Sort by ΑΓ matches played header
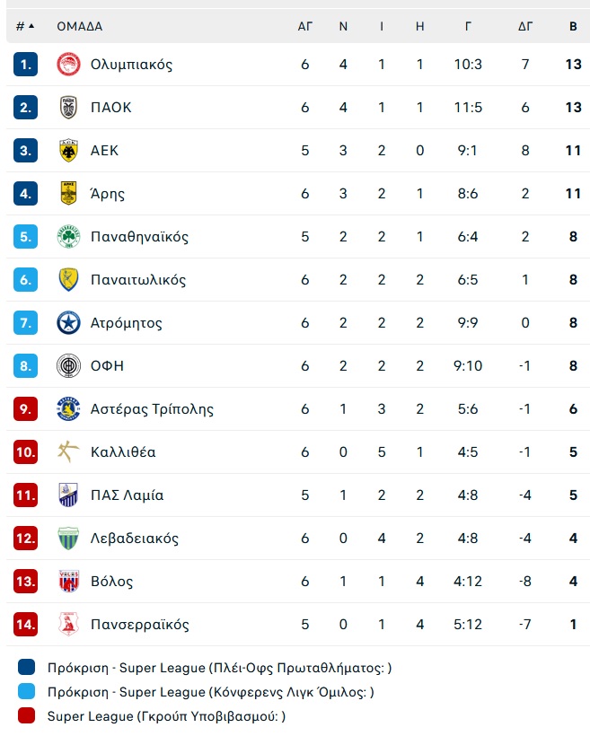This screenshot has width=590, height=736. click(x=304, y=26)
